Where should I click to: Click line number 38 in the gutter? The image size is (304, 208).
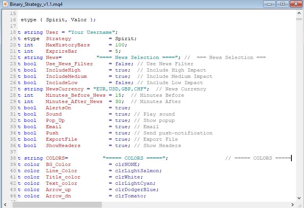click(13, 158)
